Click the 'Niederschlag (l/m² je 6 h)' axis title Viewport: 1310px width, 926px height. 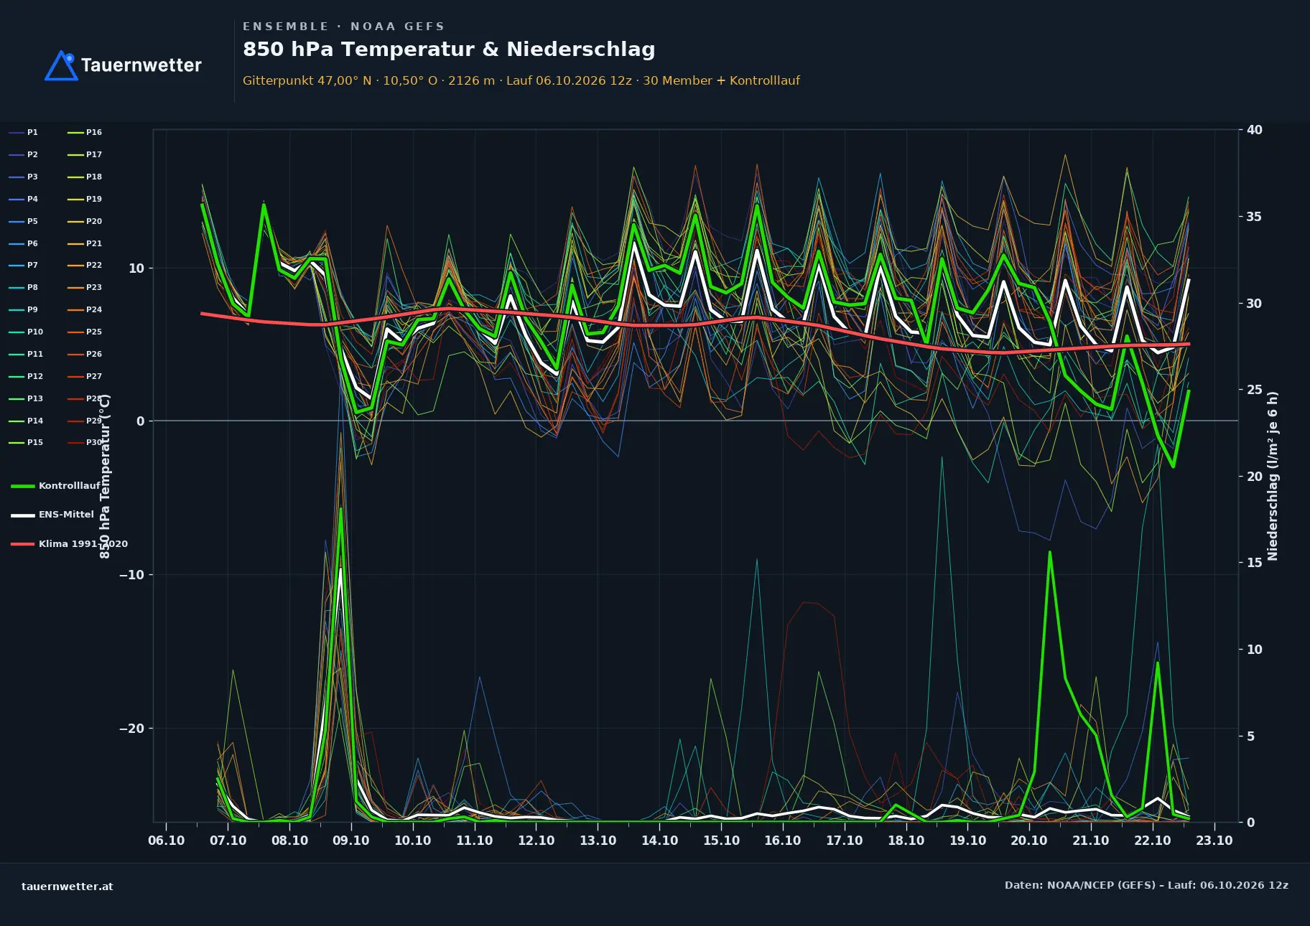click(x=1273, y=476)
